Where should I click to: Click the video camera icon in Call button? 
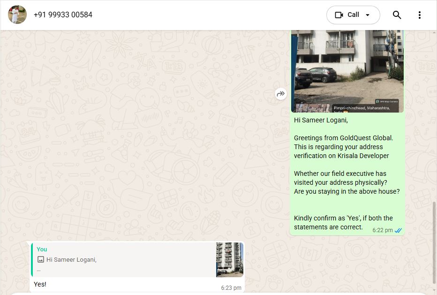[x=339, y=15]
